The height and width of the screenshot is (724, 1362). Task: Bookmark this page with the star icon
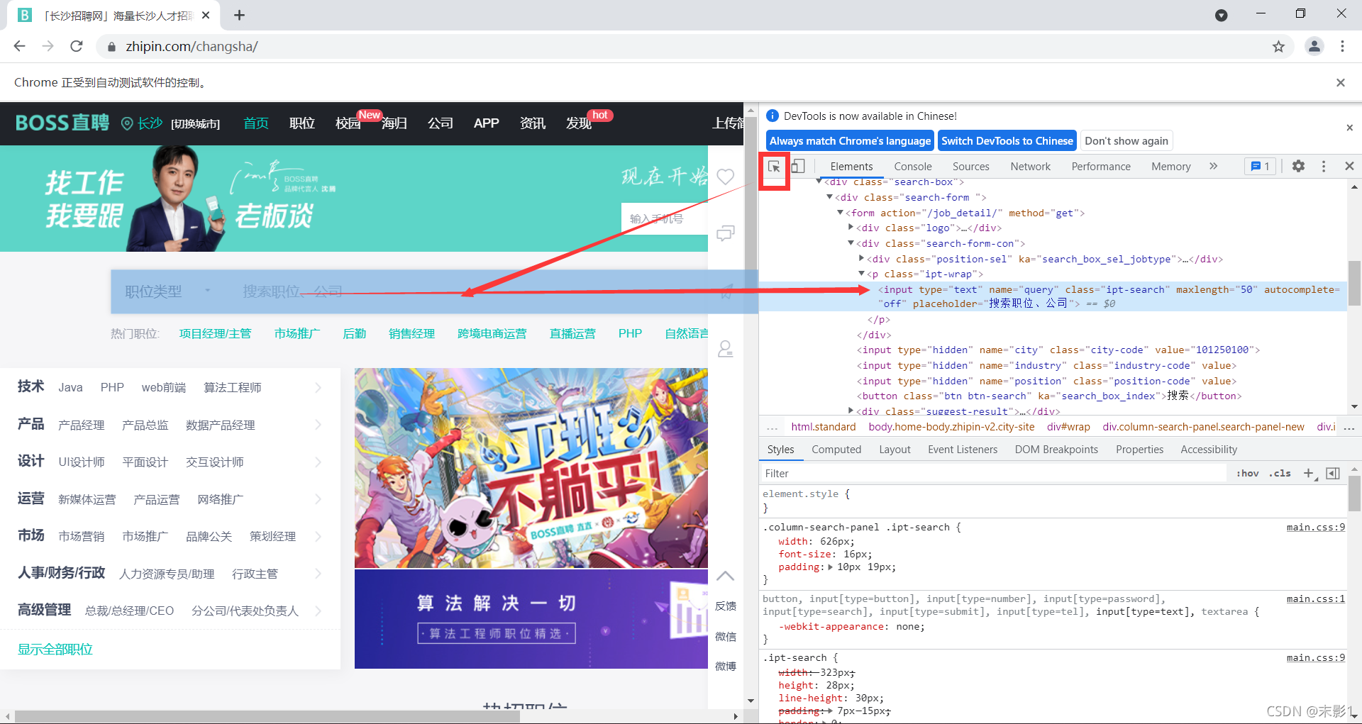coord(1278,47)
